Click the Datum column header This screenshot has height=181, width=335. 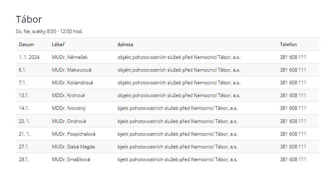[x=26, y=45]
